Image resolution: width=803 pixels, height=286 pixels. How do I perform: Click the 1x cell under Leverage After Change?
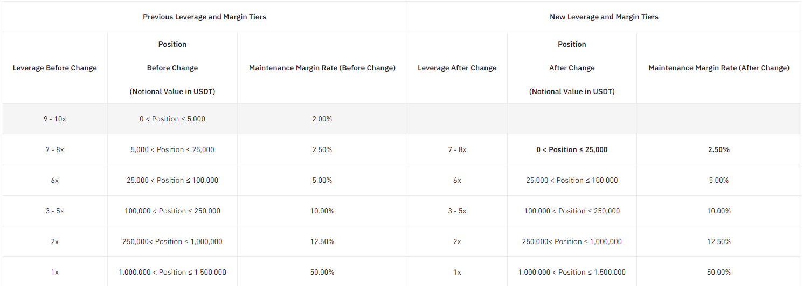pos(457,272)
